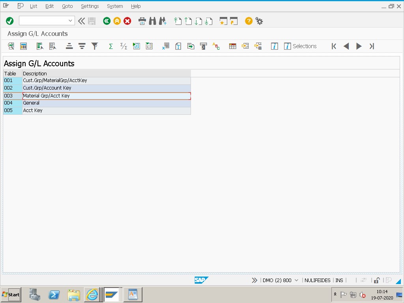The width and height of the screenshot is (404, 303).
Task: Click the create shortcut window icon
Action: 234,21
